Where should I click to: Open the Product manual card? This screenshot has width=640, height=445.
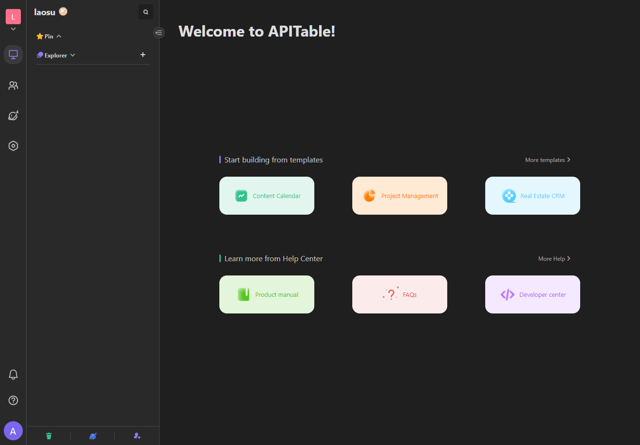coord(267,294)
